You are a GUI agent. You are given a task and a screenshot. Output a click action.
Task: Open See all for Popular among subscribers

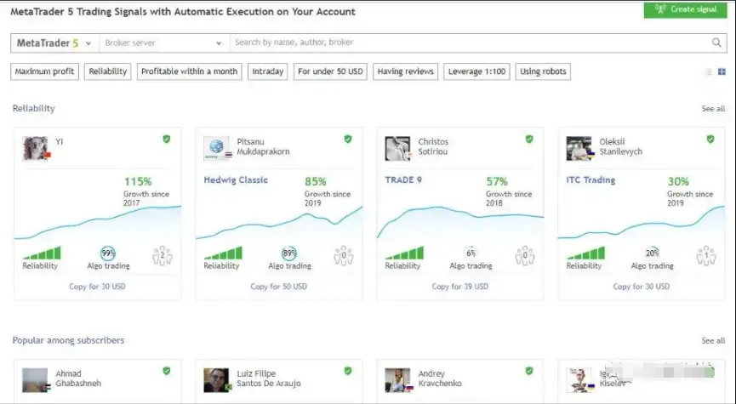[713, 341]
